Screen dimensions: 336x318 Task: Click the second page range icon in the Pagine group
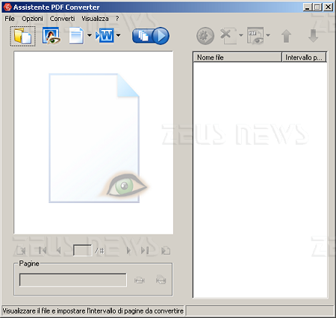point(161,280)
